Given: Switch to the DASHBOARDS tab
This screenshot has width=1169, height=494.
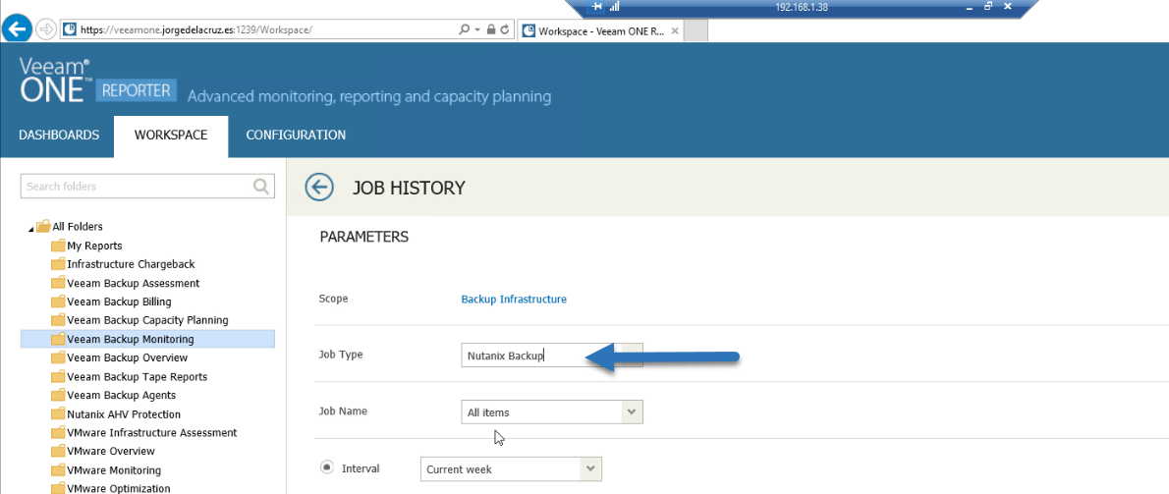Looking at the screenshot, I should (59, 136).
